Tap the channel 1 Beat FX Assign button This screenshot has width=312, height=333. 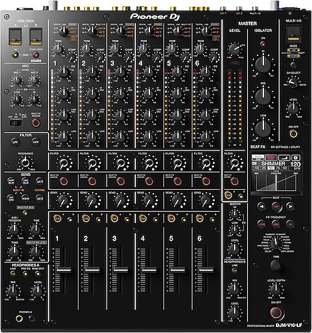pos(63,181)
